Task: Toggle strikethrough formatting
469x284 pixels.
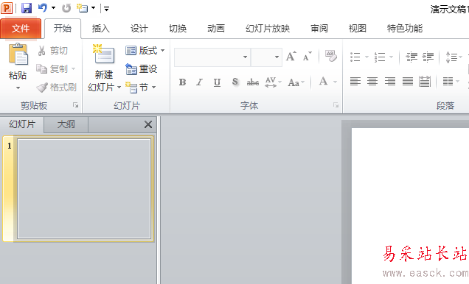Action: coord(253,82)
